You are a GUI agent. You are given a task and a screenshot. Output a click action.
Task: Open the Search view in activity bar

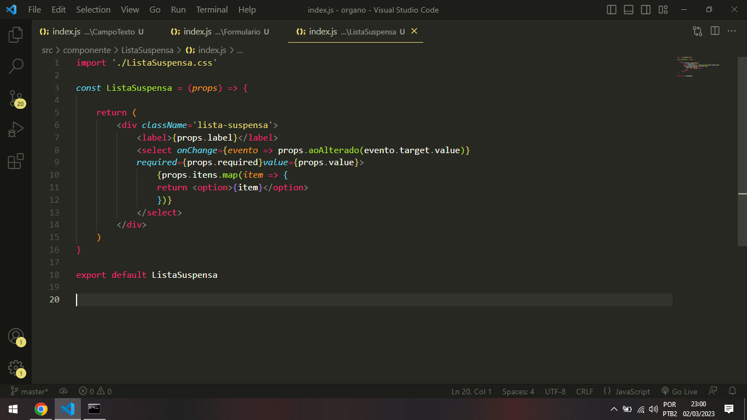click(x=16, y=66)
